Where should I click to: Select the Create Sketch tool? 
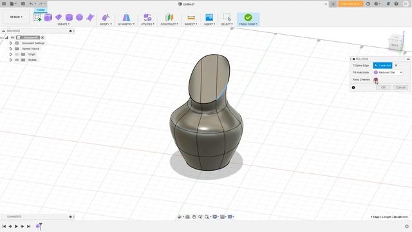tap(37, 17)
